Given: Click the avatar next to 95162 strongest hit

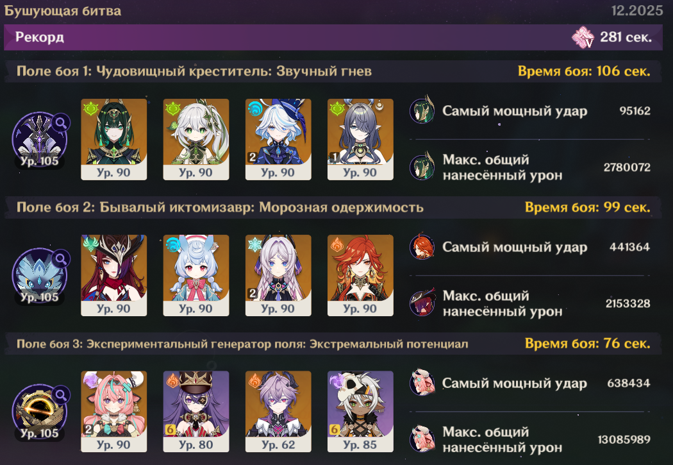Looking at the screenshot, I should pyautogui.click(x=422, y=110).
